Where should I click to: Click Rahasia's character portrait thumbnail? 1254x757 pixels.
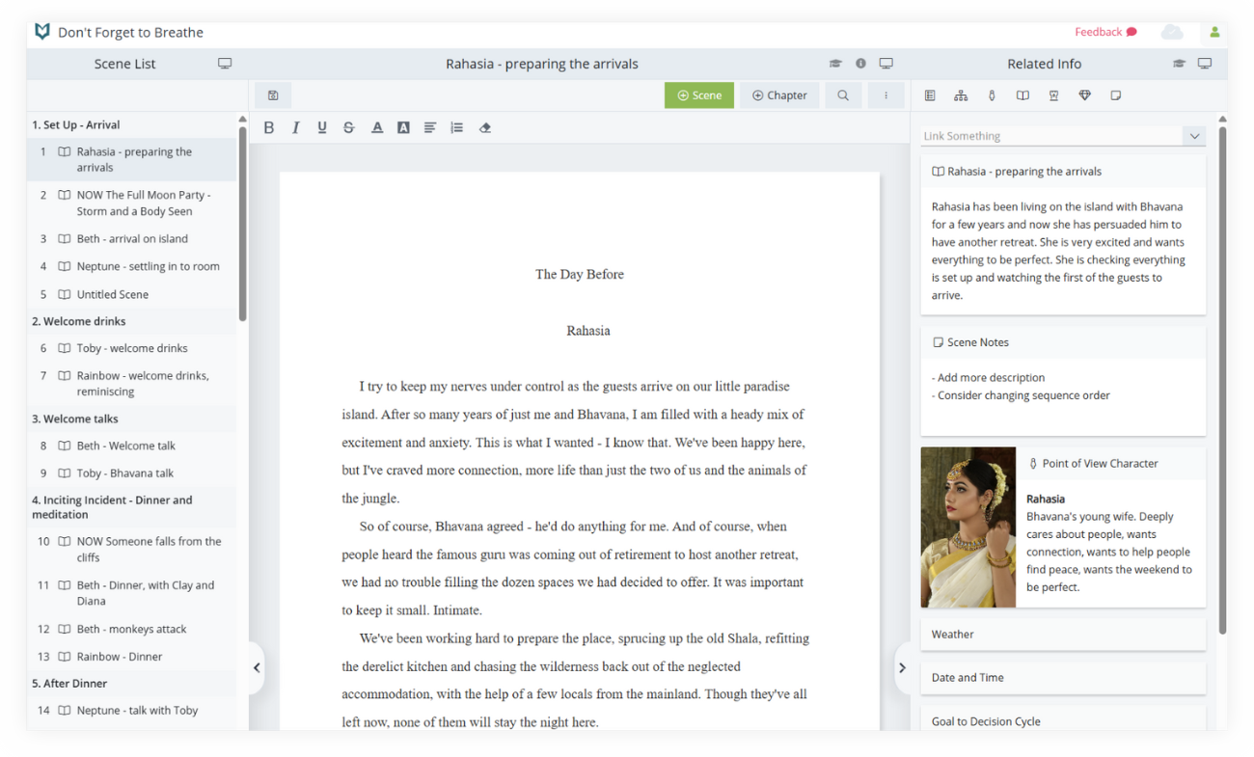tap(968, 527)
